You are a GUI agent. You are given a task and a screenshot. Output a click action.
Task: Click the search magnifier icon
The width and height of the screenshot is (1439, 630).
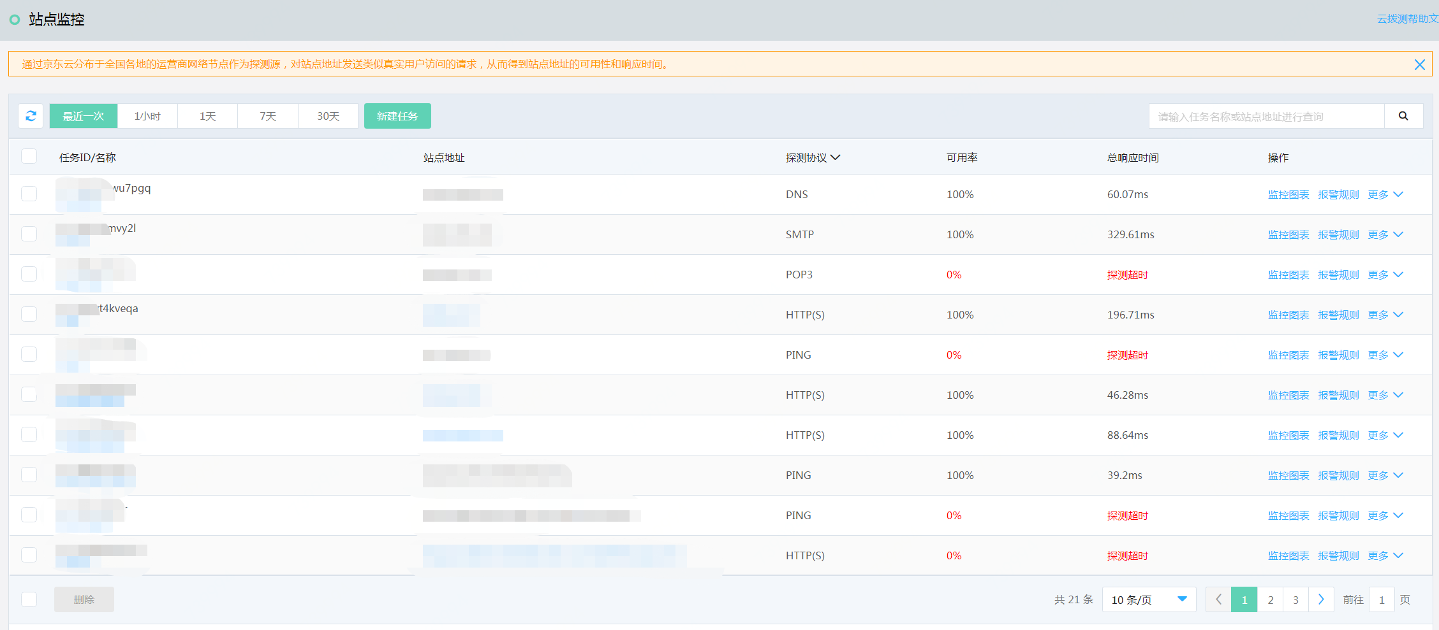[x=1403, y=116]
